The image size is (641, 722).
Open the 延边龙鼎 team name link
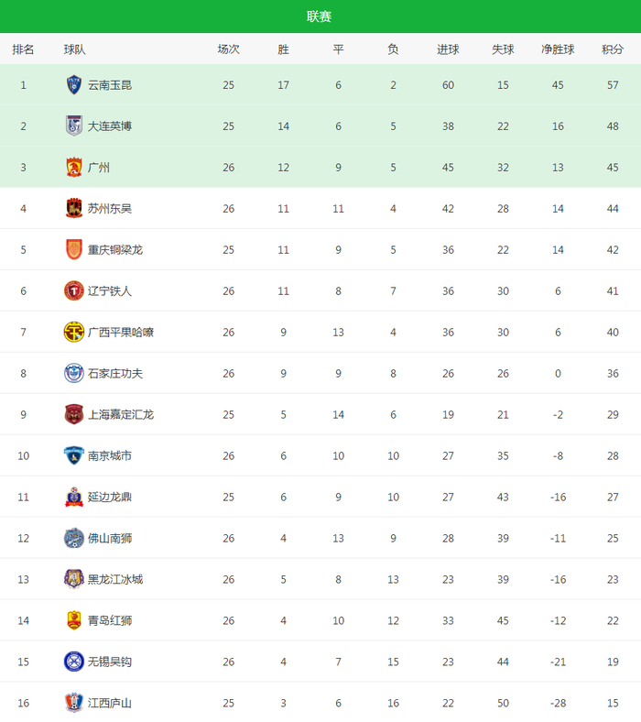point(110,498)
